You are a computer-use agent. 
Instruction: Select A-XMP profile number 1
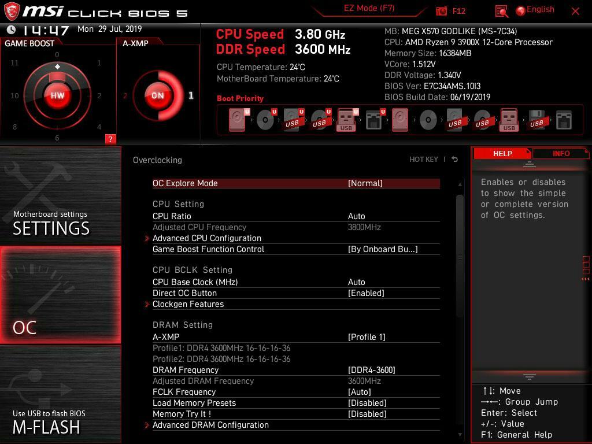coord(191,95)
